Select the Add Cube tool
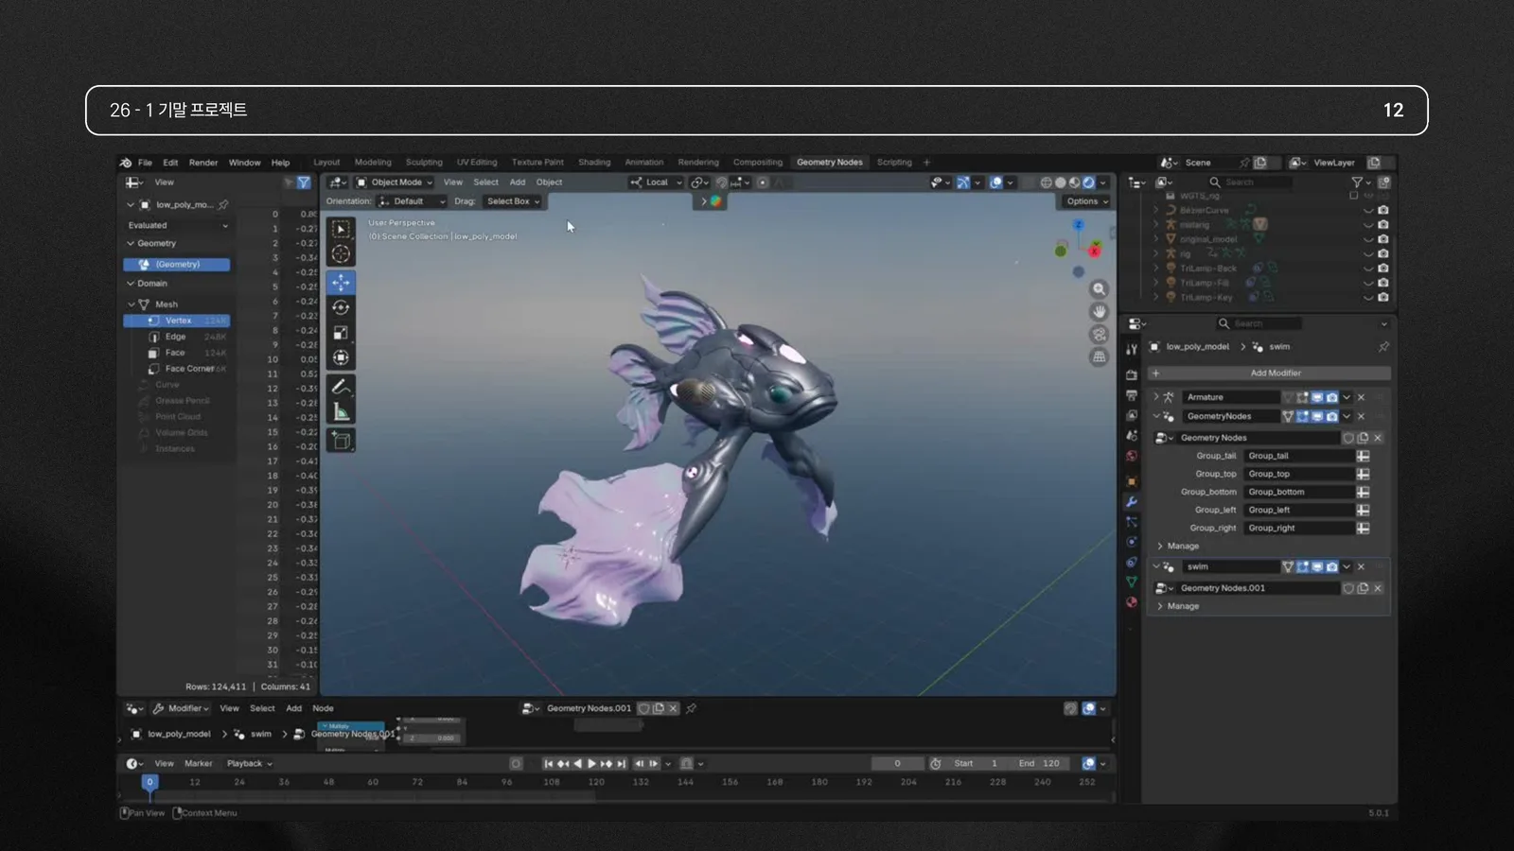This screenshot has width=1514, height=851. 342,441
